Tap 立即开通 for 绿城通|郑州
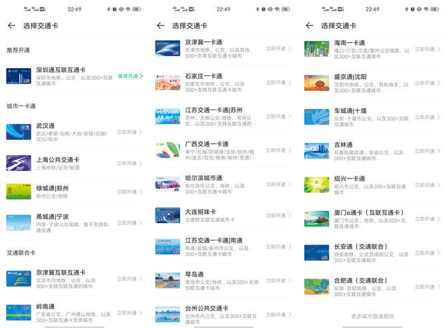This screenshot has height=328, width=447. tap(129, 192)
